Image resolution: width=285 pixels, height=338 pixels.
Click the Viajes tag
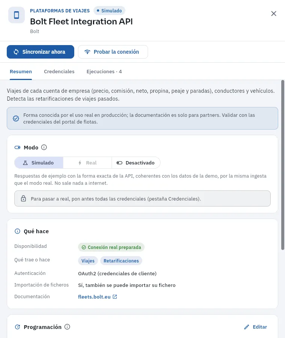click(88, 261)
